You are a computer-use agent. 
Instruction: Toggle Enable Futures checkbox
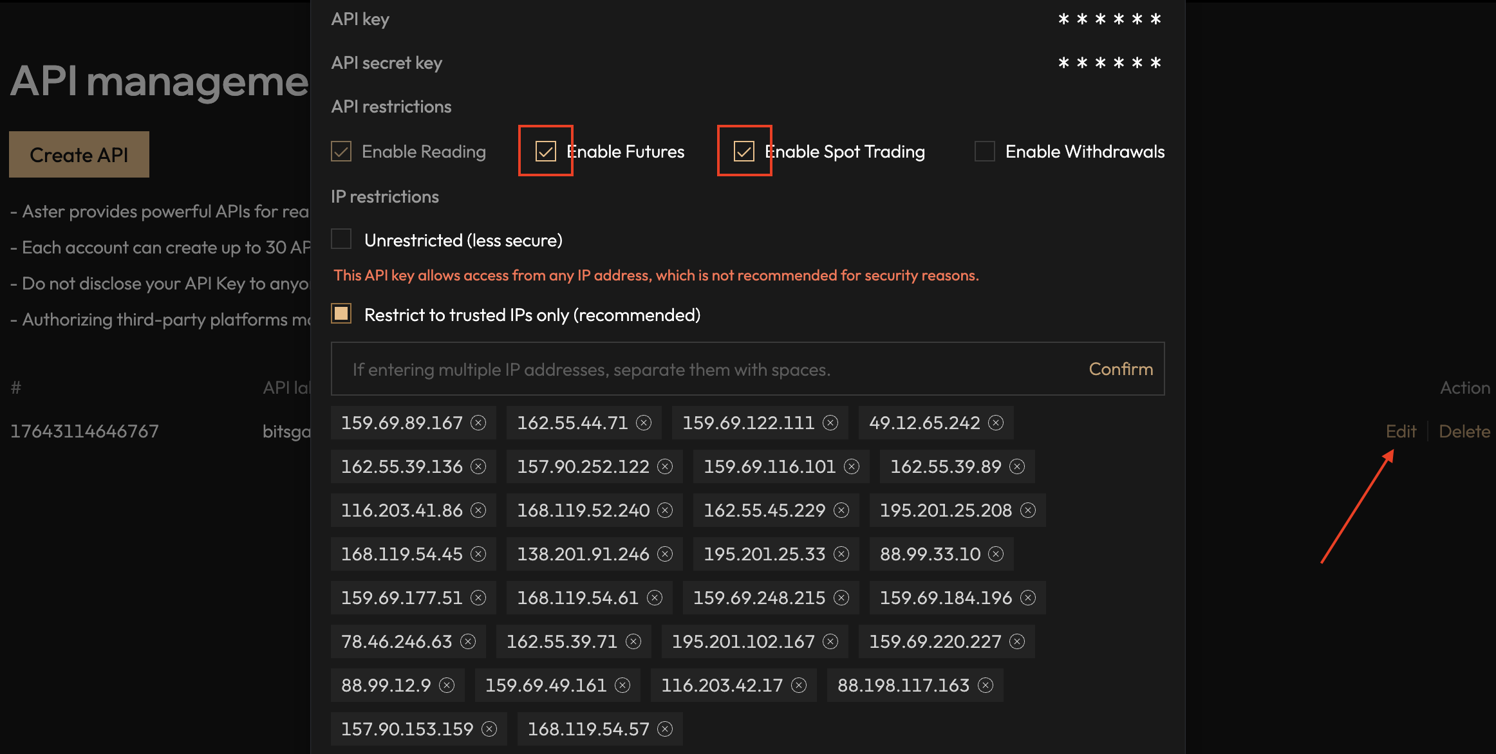click(545, 151)
